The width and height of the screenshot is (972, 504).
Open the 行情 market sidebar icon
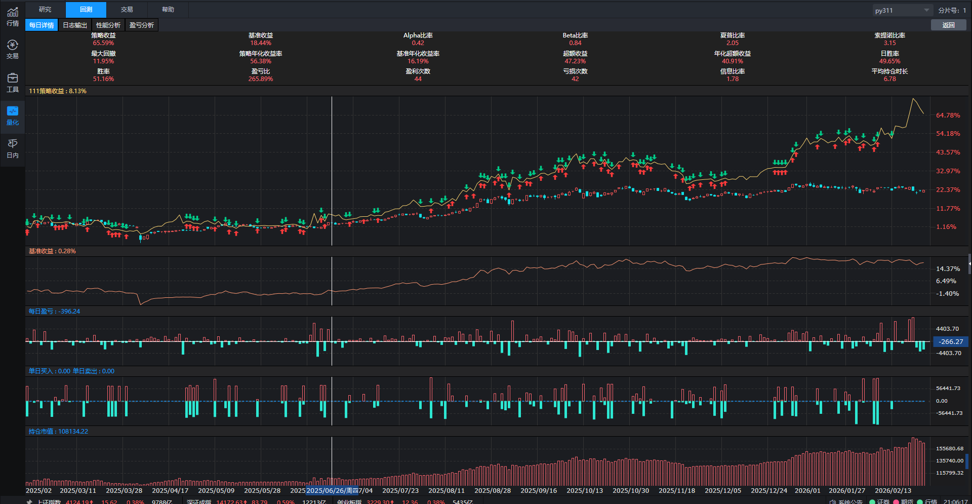[13, 16]
